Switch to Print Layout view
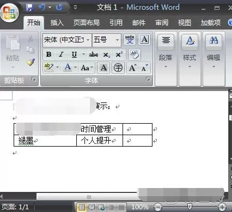The height and width of the screenshot is (212, 232). 82,207
